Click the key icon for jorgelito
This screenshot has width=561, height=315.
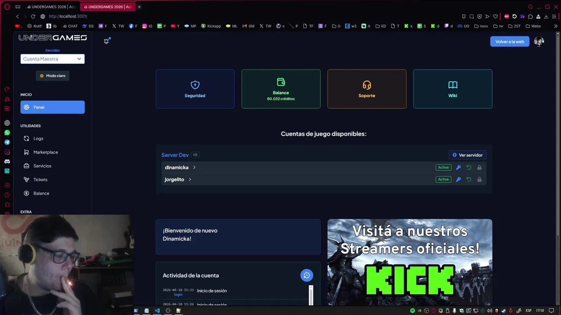[458, 179]
